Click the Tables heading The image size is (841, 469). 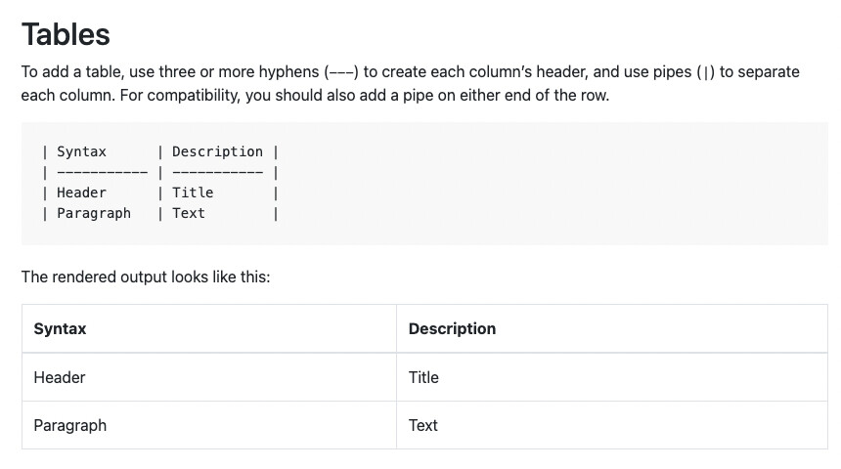(x=66, y=35)
